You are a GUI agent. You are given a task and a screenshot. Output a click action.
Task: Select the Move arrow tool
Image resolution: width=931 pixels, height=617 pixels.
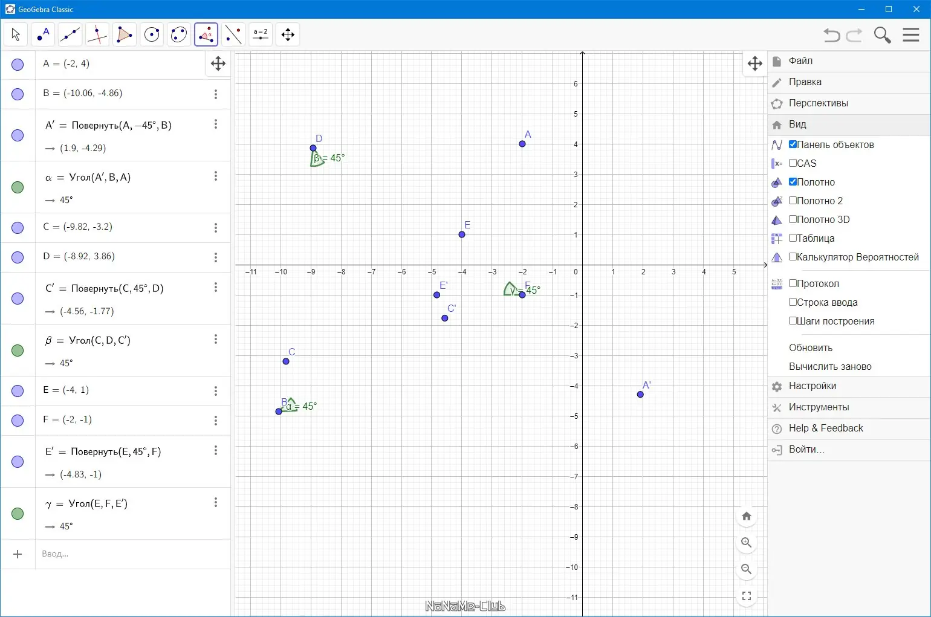coord(16,34)
